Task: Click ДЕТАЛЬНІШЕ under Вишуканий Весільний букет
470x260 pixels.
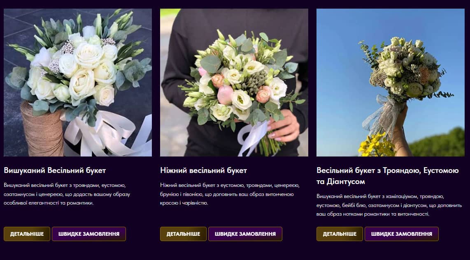Action: tap(27, 234)
